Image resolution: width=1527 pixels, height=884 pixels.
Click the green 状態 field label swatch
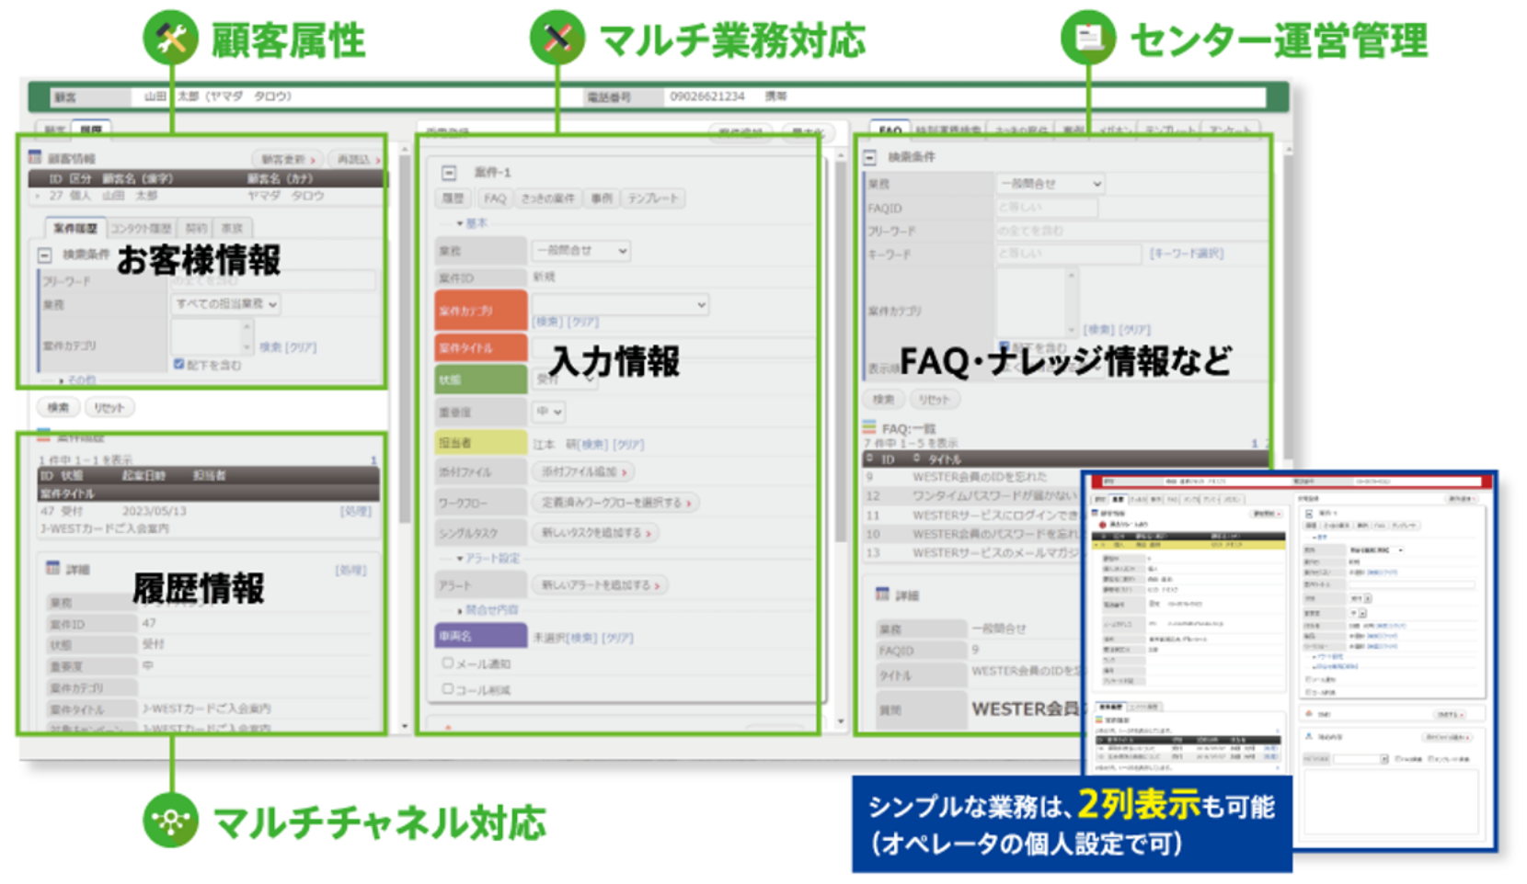[x=480, y=380]
